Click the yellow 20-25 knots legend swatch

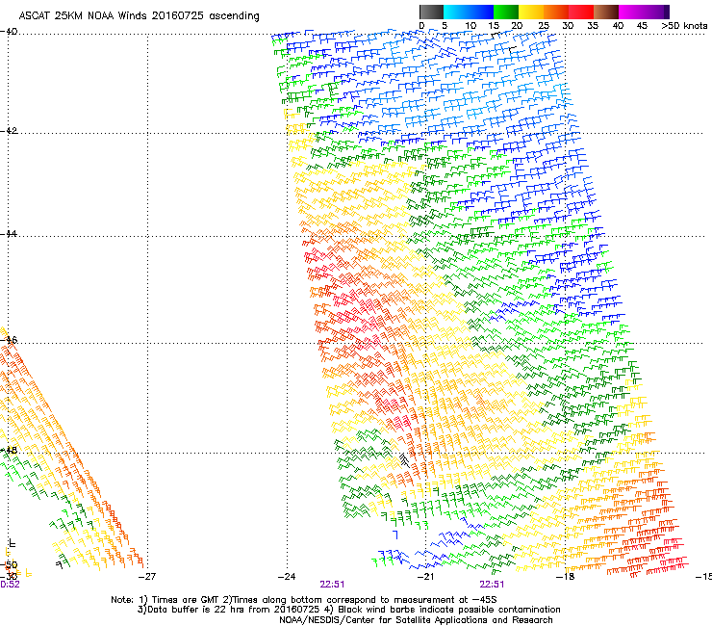(x=531, y=12)
